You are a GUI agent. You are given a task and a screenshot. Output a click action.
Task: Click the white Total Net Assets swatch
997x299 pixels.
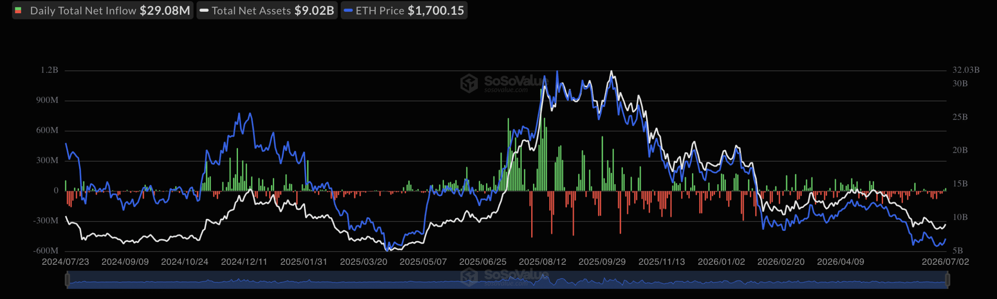(204, 11)
